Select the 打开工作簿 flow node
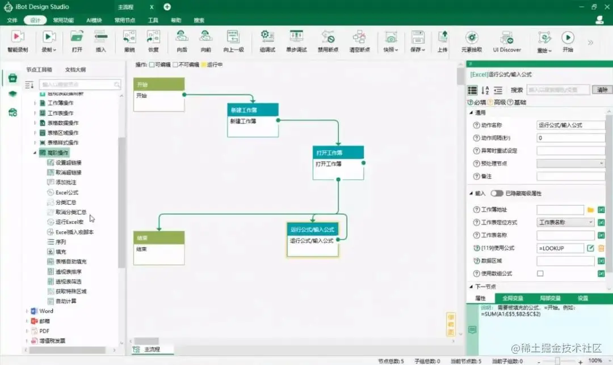The image size is (613, 365). click(338, 163)
